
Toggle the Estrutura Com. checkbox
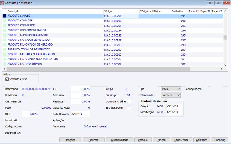(130, 108)
